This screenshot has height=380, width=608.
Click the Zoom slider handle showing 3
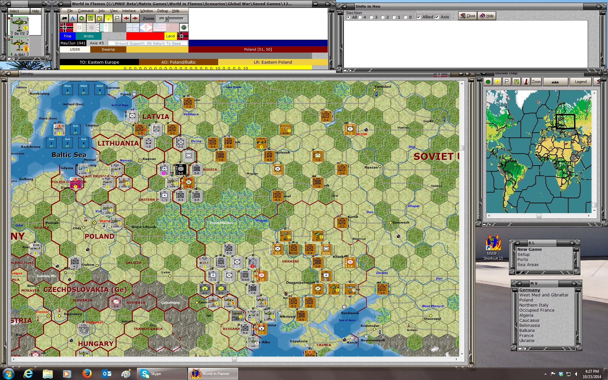166,19
